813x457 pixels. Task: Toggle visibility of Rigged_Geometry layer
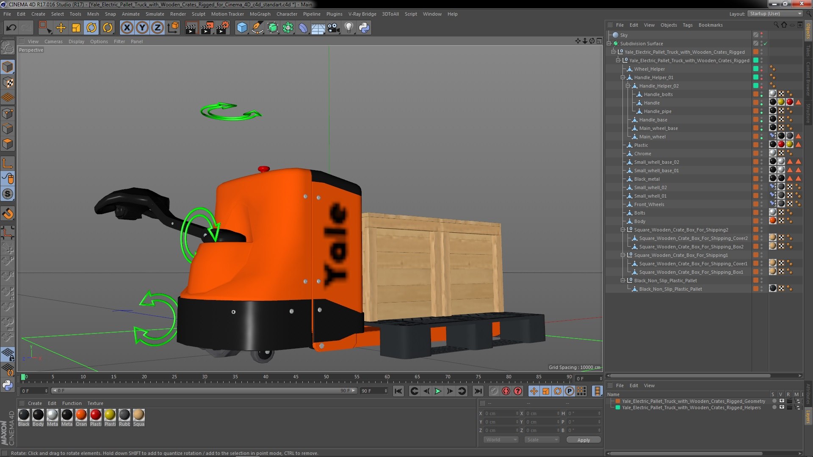(782, 401)
